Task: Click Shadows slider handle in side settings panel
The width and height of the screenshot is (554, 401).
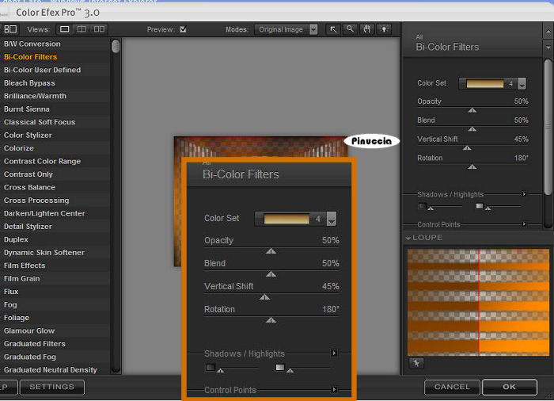Action: click(431, 208)
